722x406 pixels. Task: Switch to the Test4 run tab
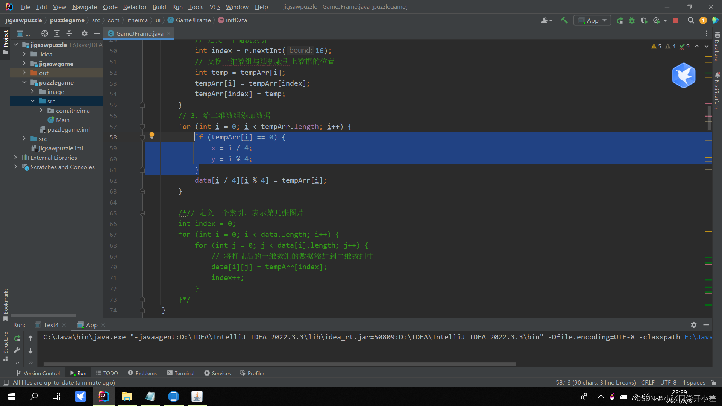click(x=51, y=325)
